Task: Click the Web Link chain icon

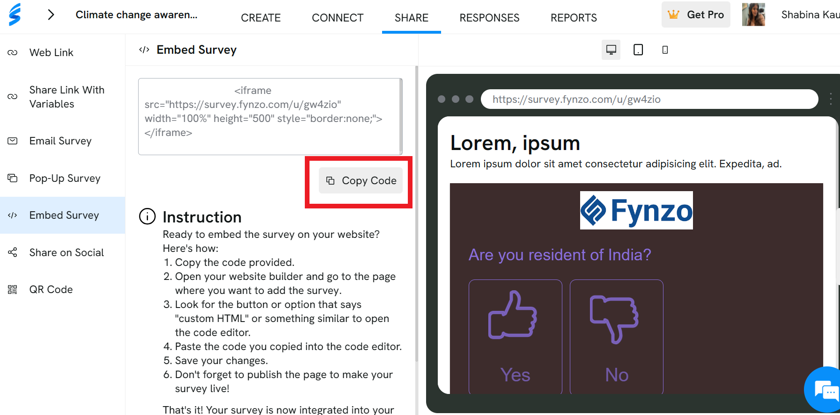Action: (13, 53)
